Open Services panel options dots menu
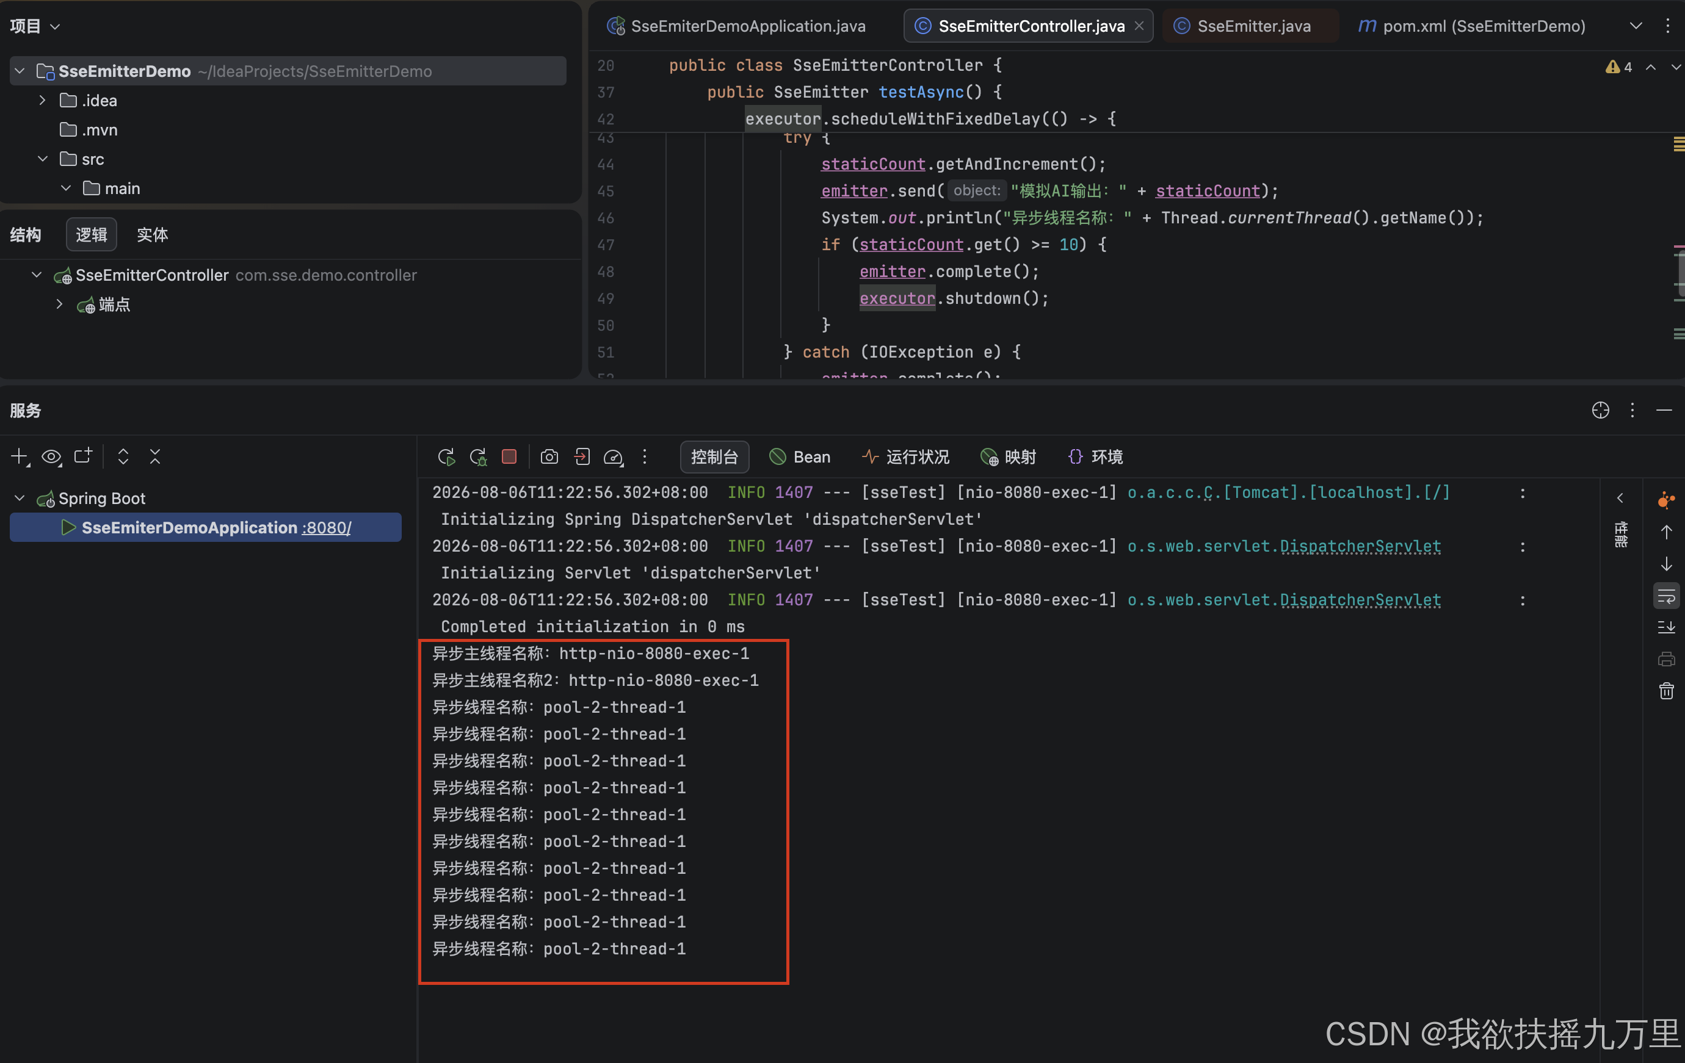1685x1063 pixels. pos(1632,410)
